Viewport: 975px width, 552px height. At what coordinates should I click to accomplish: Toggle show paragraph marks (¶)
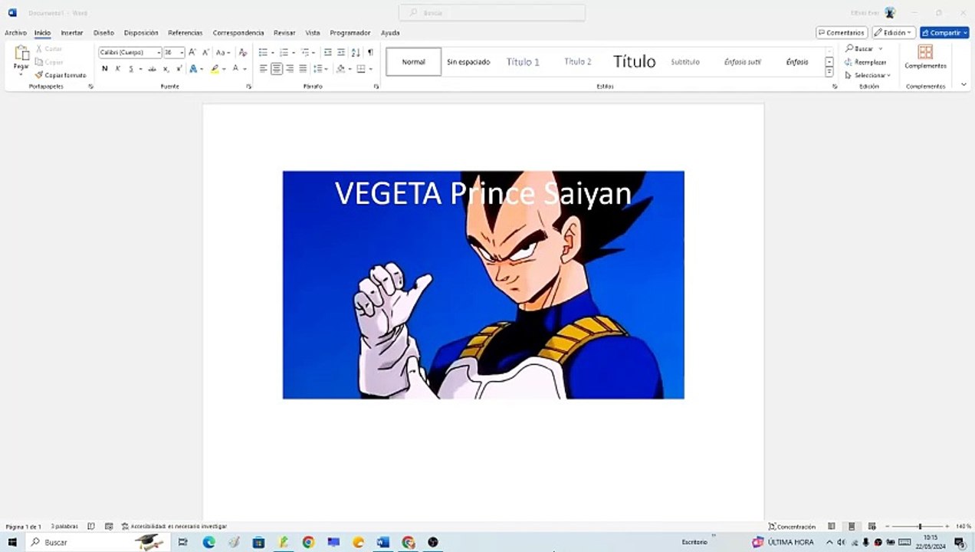click(370, 52)
